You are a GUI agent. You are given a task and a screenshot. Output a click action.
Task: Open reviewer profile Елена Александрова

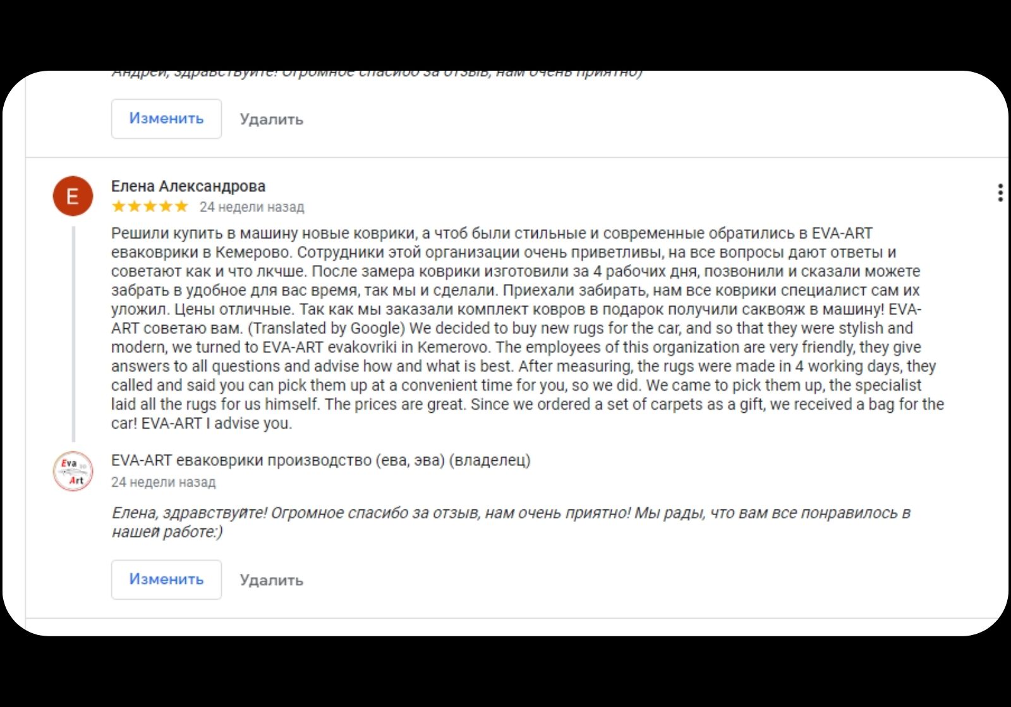(188, 186)
